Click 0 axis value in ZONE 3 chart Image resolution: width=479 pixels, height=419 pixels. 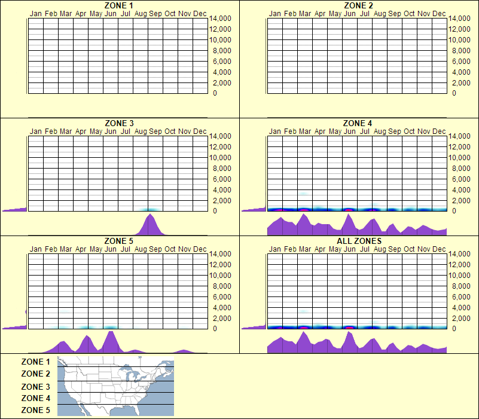pyautogui.click(x=215, y=211)
